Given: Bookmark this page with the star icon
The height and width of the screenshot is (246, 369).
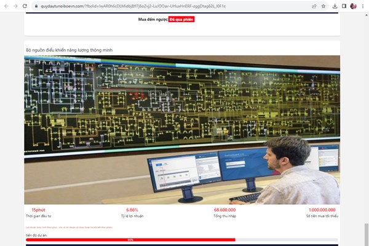Looking at the screenshot, I should pyautogui.click(x=323, y=6).
